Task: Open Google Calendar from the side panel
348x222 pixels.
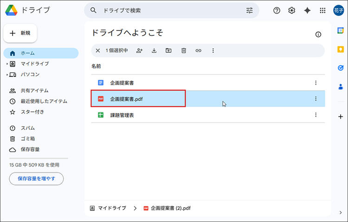Action: coord(341,31)
